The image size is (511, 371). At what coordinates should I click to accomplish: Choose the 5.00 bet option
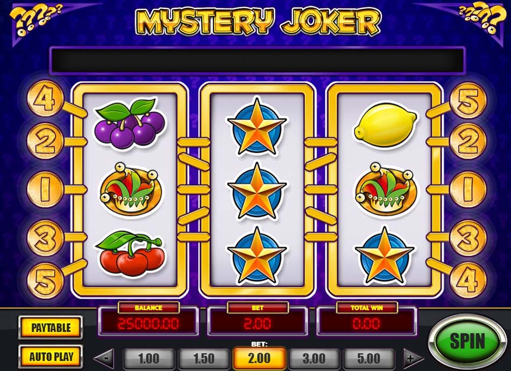pyautogui.click(x=368, y=358)
